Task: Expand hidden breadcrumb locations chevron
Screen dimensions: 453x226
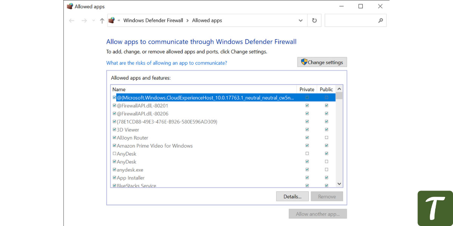Action: point(119,20)
